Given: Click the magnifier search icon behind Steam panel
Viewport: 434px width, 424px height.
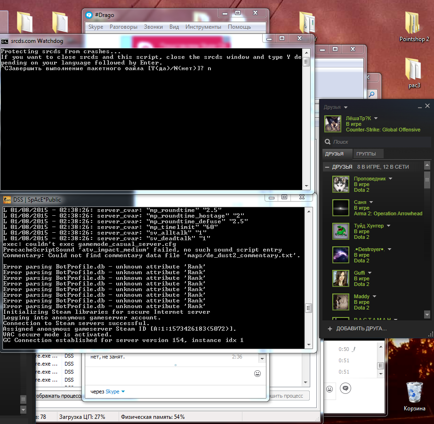Looking at the screenshot, I should click(372, 94).
